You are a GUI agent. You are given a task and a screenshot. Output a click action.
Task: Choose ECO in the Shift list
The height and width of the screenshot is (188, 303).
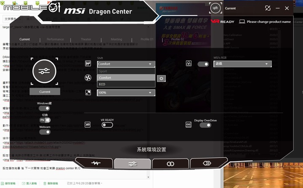126,84
